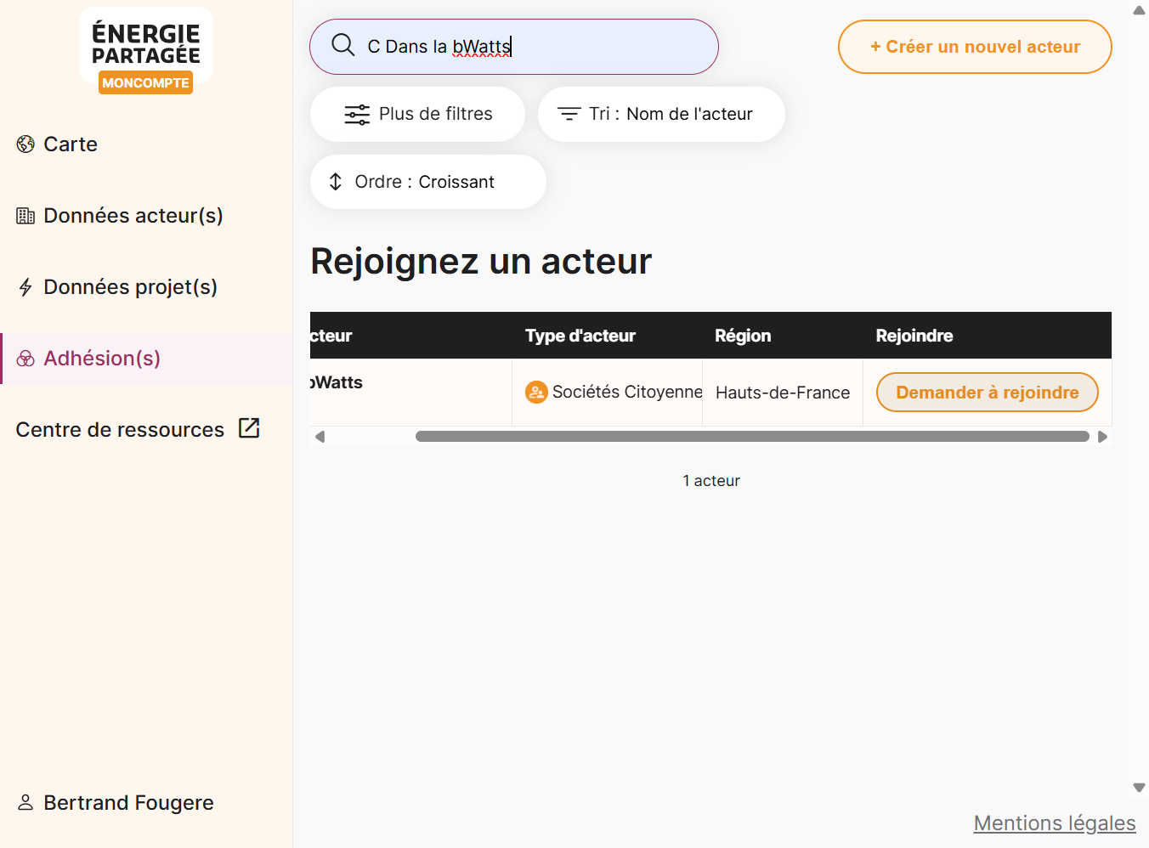Image resolution: width=1149 pixels, height=848 pixels.
Task: Go to Données acteur(s) section
Action: pyautogui.click(x=146, y=216)
